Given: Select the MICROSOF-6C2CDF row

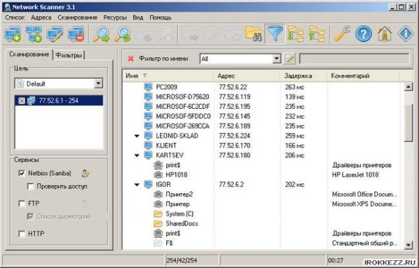Looking at the screenshot, I should point(183,107).
